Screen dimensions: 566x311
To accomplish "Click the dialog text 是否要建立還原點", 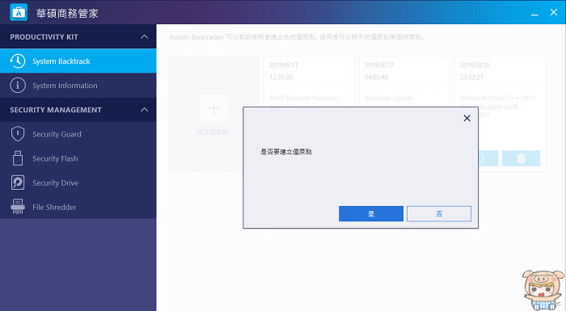I will [286, 152].
